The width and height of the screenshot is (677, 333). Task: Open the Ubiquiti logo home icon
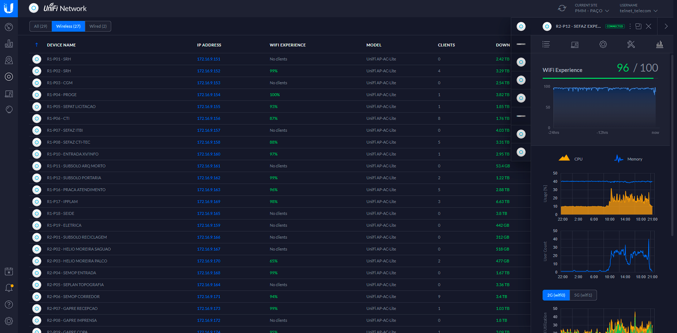tap(9, 8)
